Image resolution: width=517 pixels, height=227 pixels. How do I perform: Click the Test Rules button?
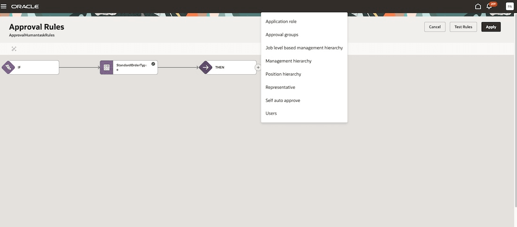point(463,27)
